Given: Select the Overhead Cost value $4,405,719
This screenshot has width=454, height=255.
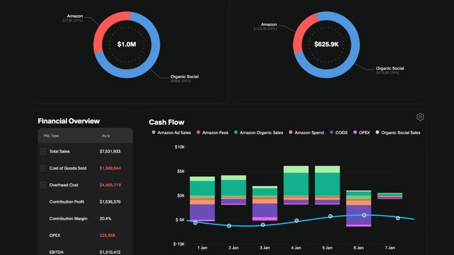Looking at the screenshot, I should [x=110, y=185].
